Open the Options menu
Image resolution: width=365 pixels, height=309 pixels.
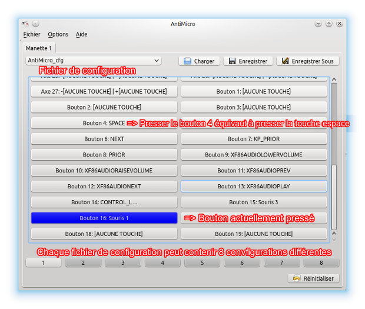pos(58,34)
